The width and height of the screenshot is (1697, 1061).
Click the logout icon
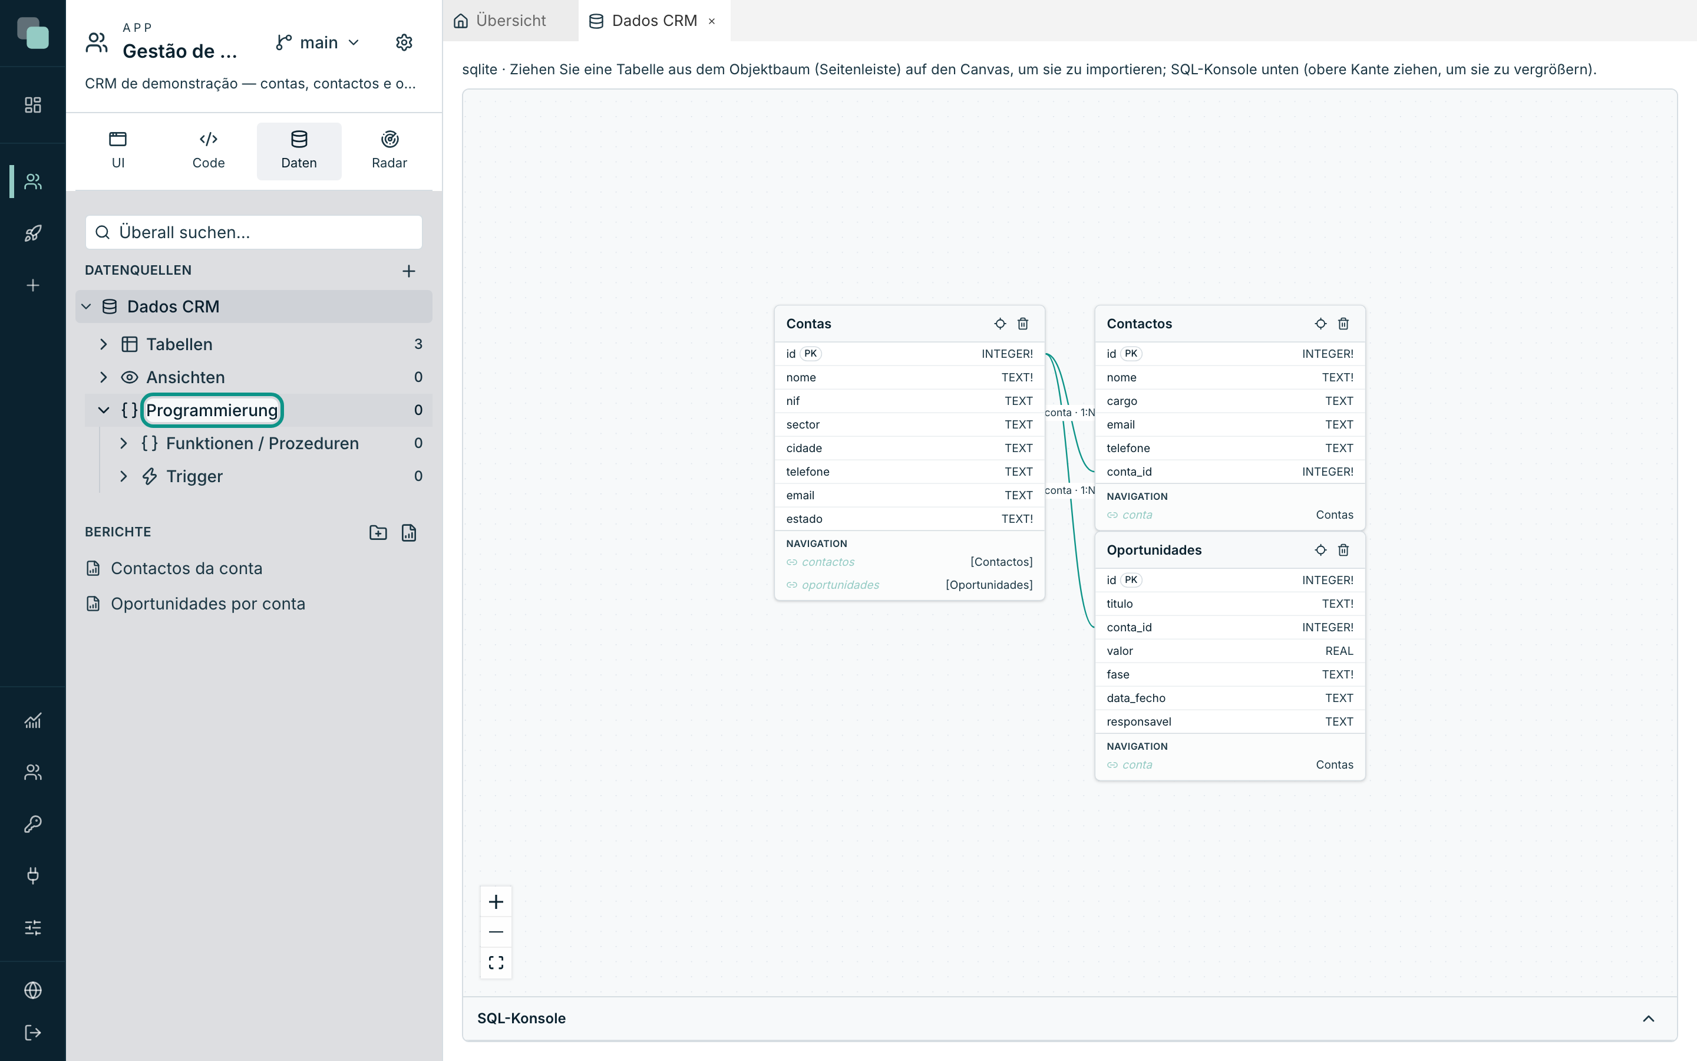33,1033
